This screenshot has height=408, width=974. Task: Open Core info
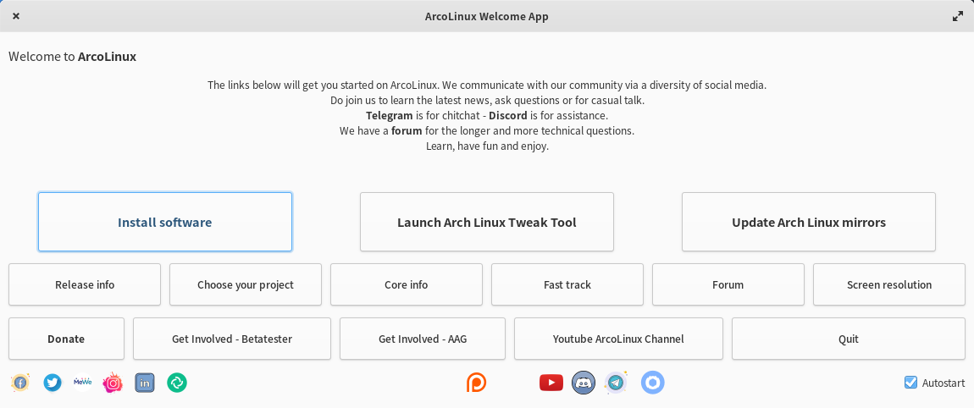[x=407, y=284]
